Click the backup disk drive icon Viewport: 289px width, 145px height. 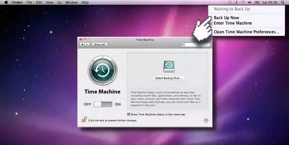[x=169, y=66]
